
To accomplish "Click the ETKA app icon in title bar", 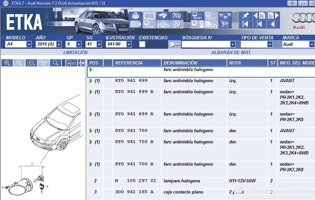I will pos(6,3).
